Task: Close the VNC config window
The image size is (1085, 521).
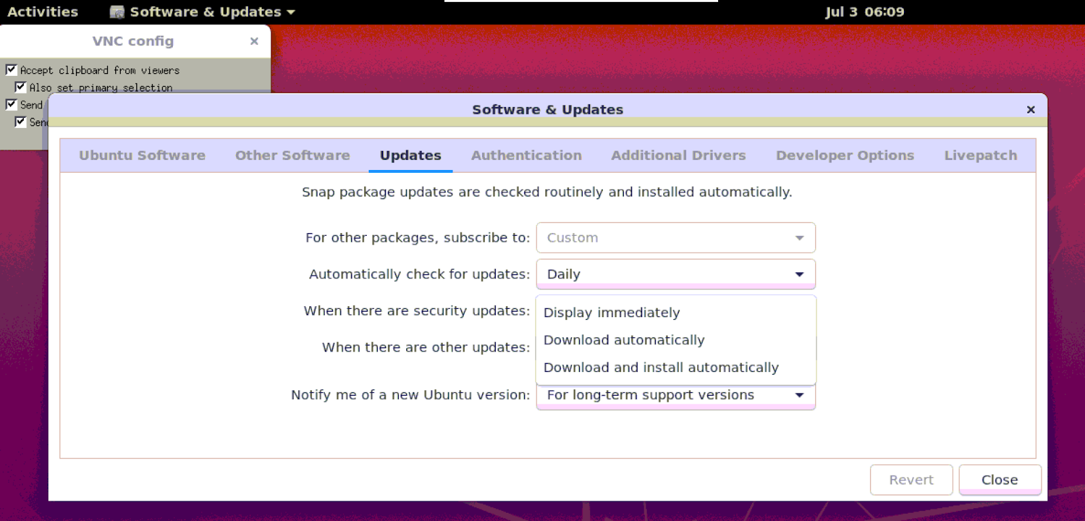Action: pyautogui.click(x=254, y=41)
